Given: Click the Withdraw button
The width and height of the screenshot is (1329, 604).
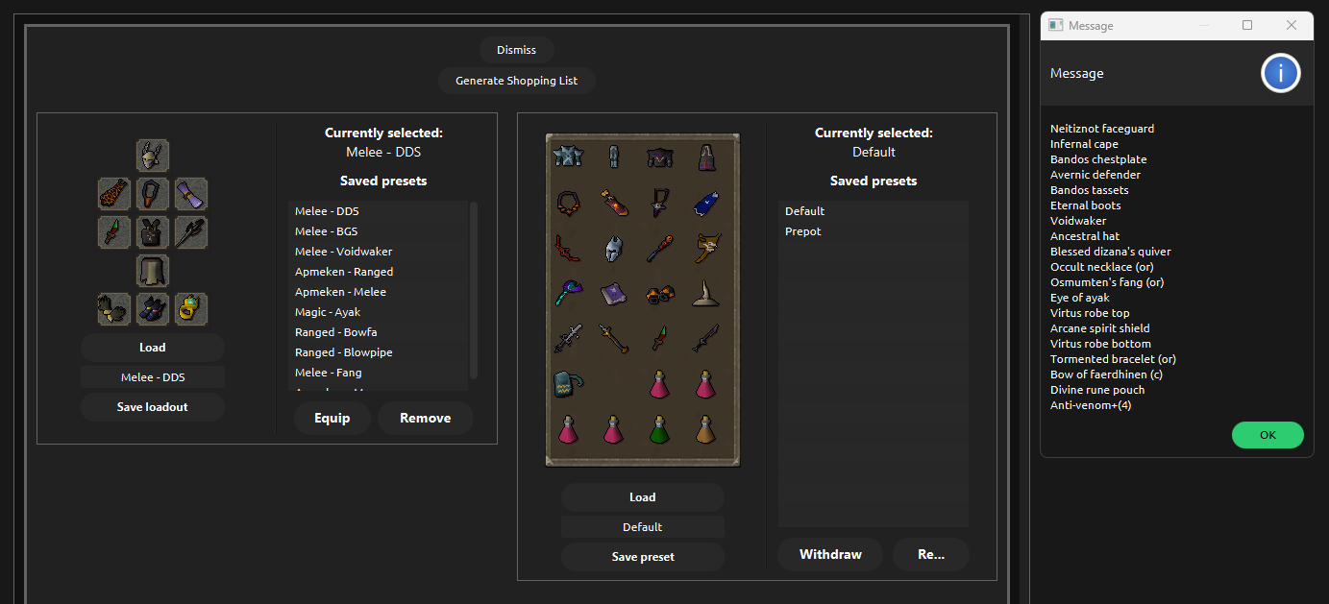Looking at the screenshot, I should click(x=829, y=554).
